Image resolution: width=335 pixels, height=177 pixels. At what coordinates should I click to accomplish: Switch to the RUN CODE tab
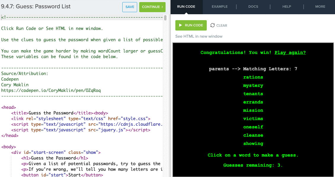tap(186, 7)
